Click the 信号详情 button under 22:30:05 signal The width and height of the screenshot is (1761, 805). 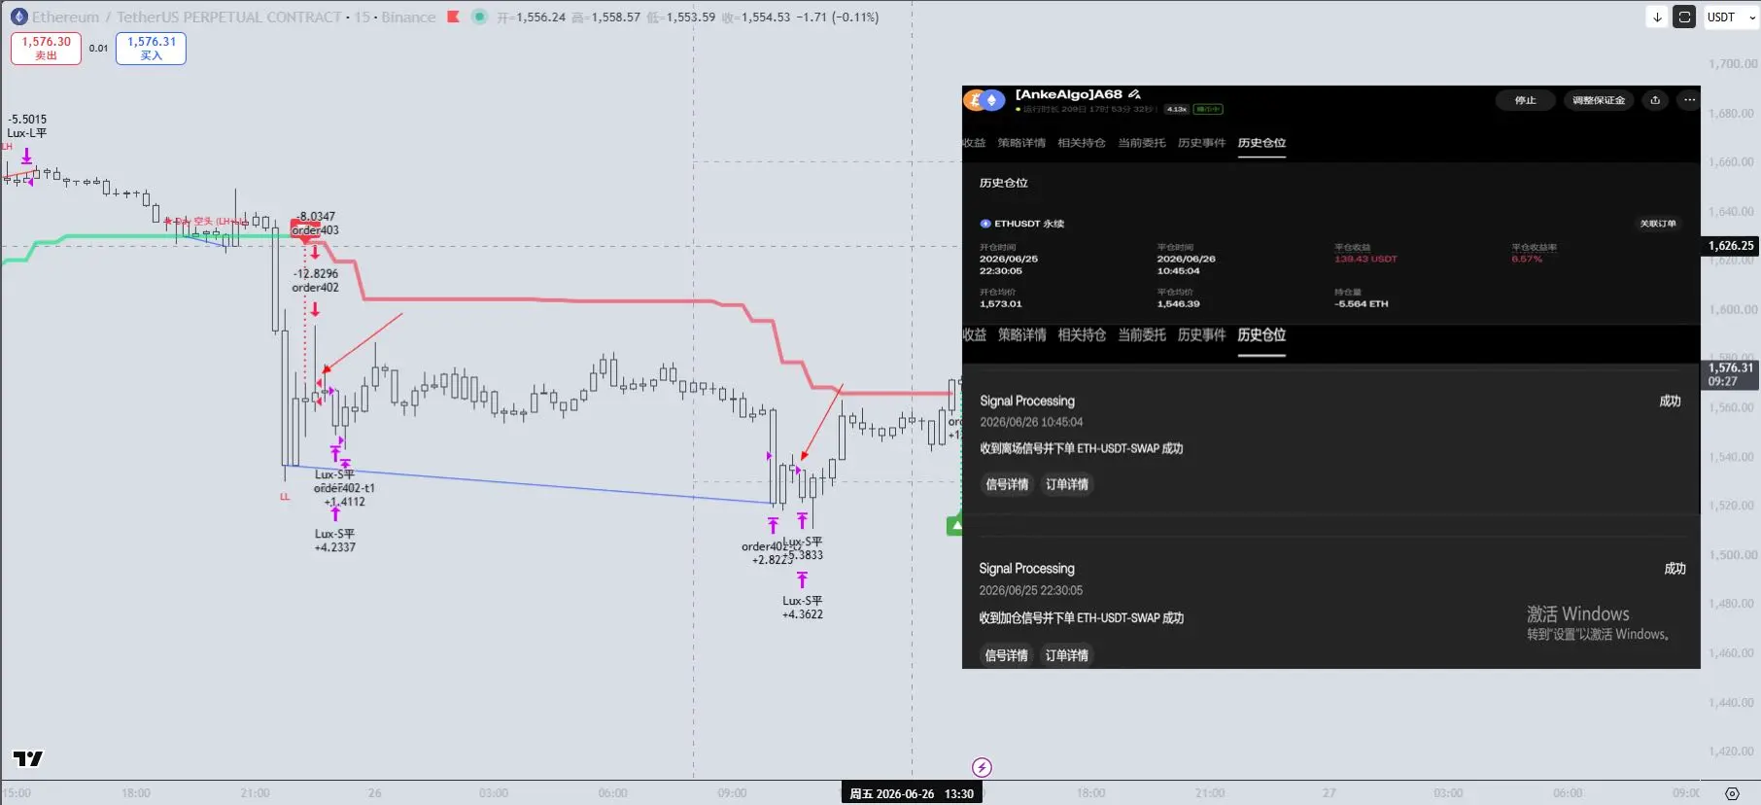coord(1007,655)
